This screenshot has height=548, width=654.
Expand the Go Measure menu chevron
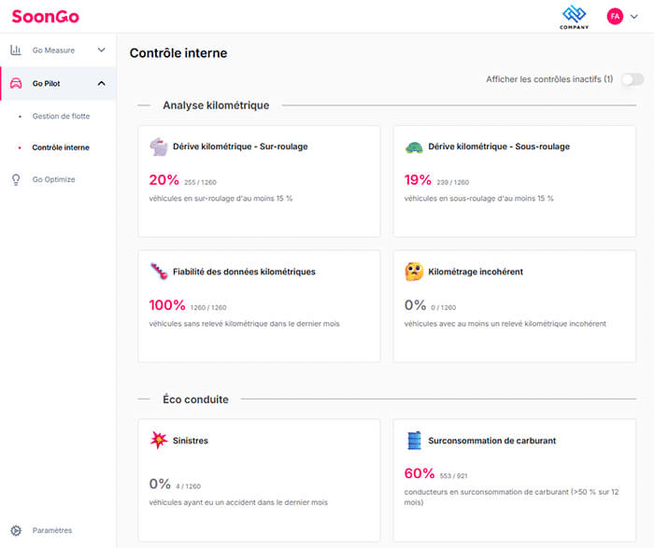click(102, 50)
